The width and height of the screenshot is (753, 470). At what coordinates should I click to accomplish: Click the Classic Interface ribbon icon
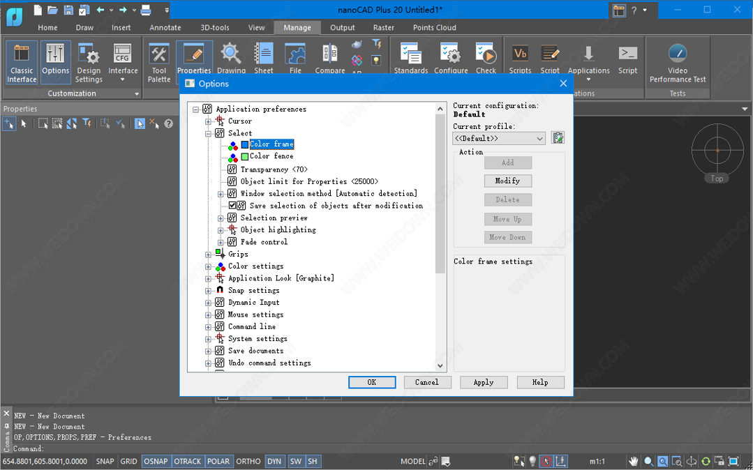(x=22, y=63)
